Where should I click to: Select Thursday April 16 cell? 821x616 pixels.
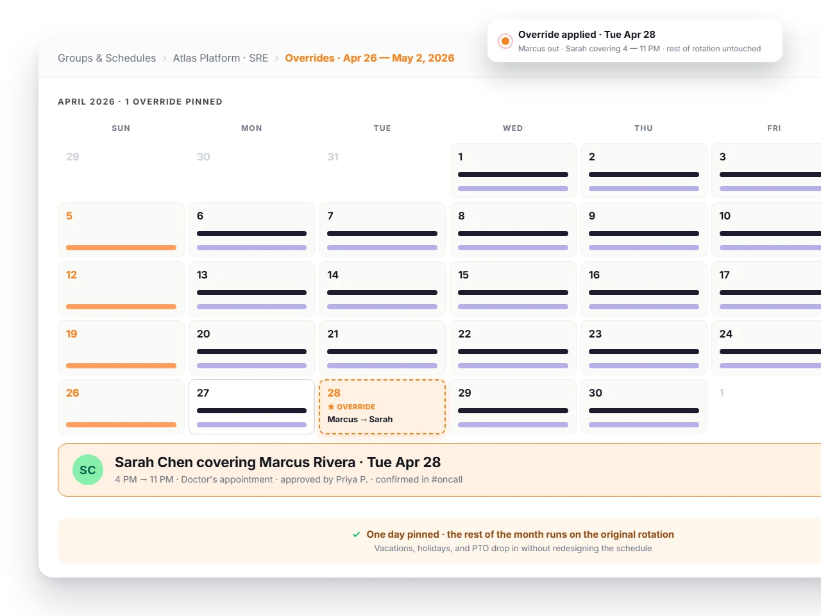click(644, 289)
